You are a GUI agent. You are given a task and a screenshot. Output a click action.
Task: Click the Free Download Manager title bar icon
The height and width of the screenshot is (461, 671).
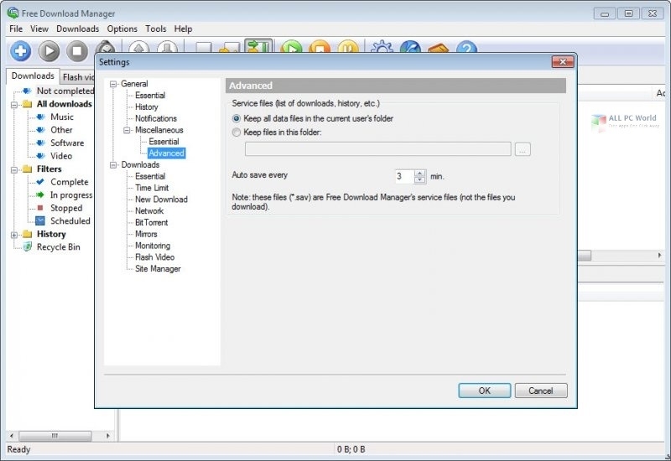tap(13, 13)
